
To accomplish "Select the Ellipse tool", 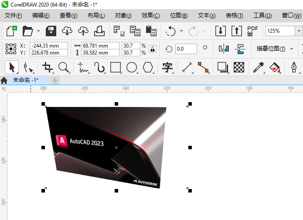I will pyautogui.click(x=132, y=67).
